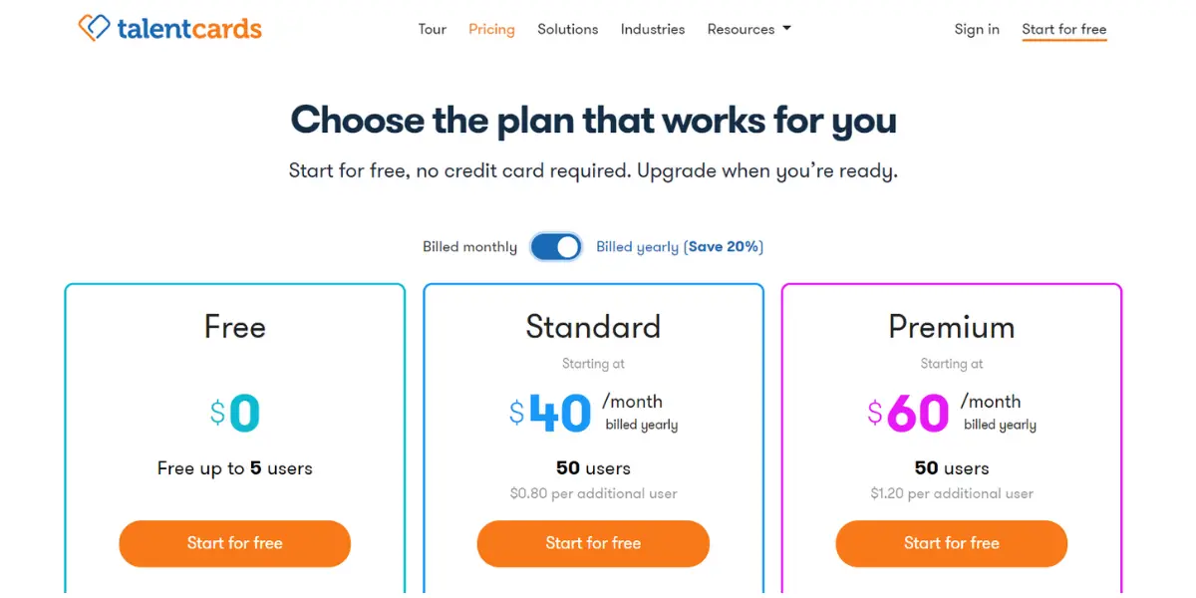The image size is (1196, 598).
Task: Open the Resources menu
Action: 749,29
